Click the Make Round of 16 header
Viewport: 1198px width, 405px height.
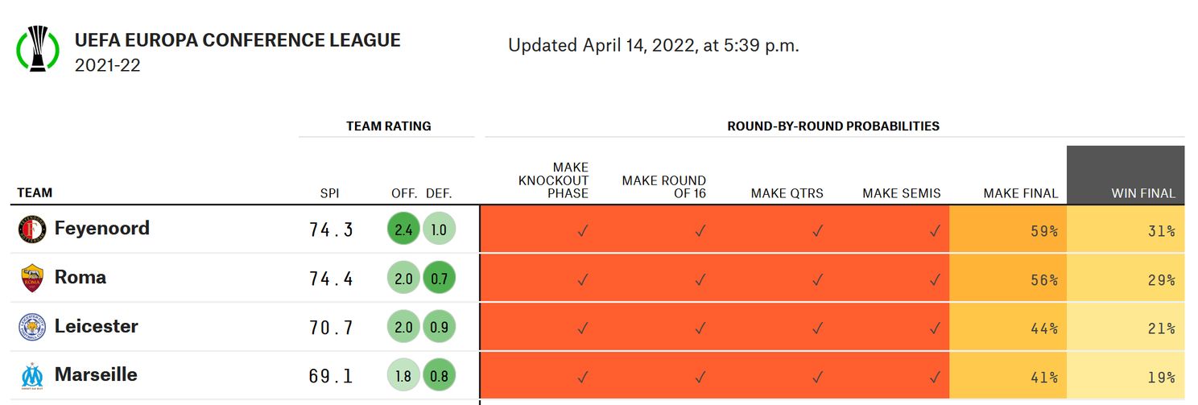click(663, 187)
